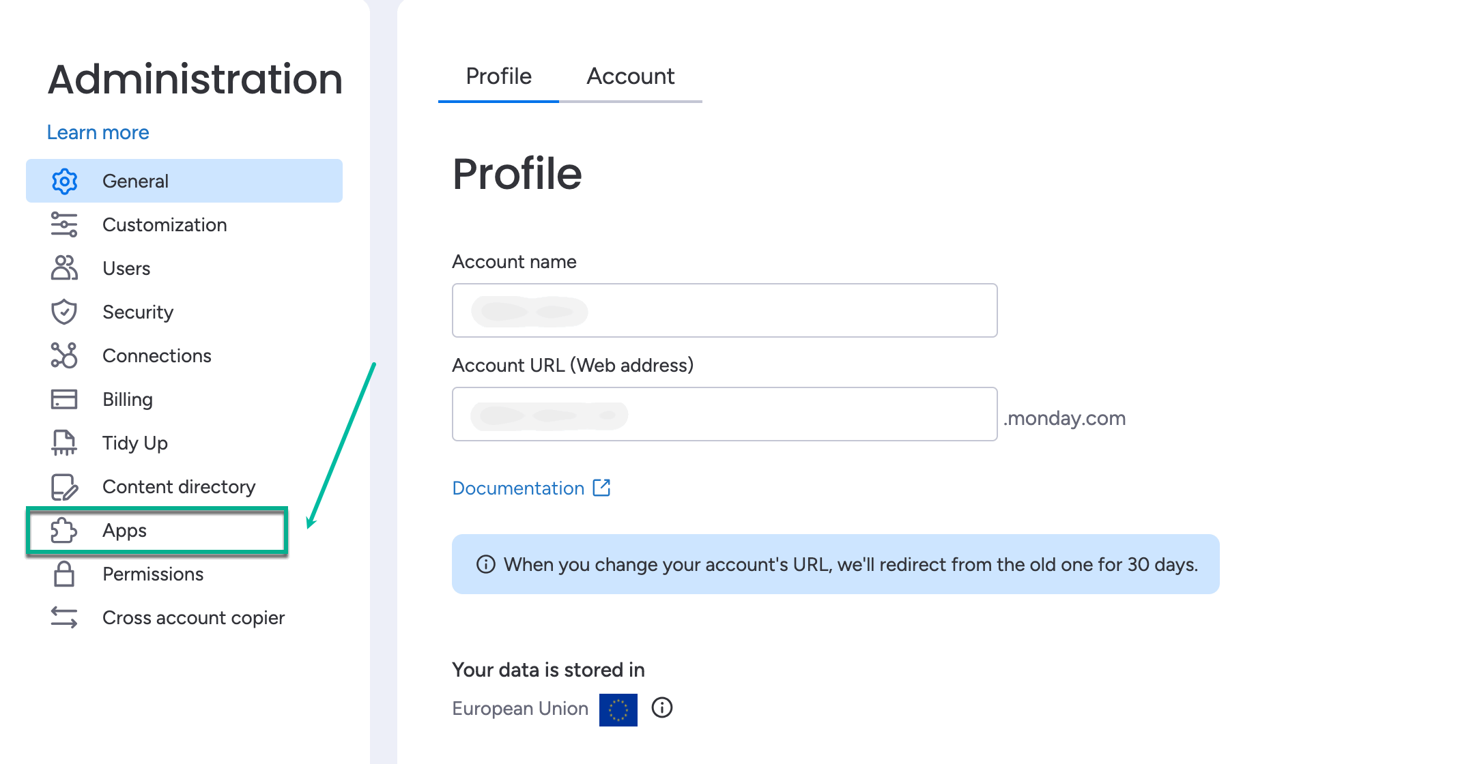
Task: Select the Tidy Up icon
Action: click(x=64, y=443)
